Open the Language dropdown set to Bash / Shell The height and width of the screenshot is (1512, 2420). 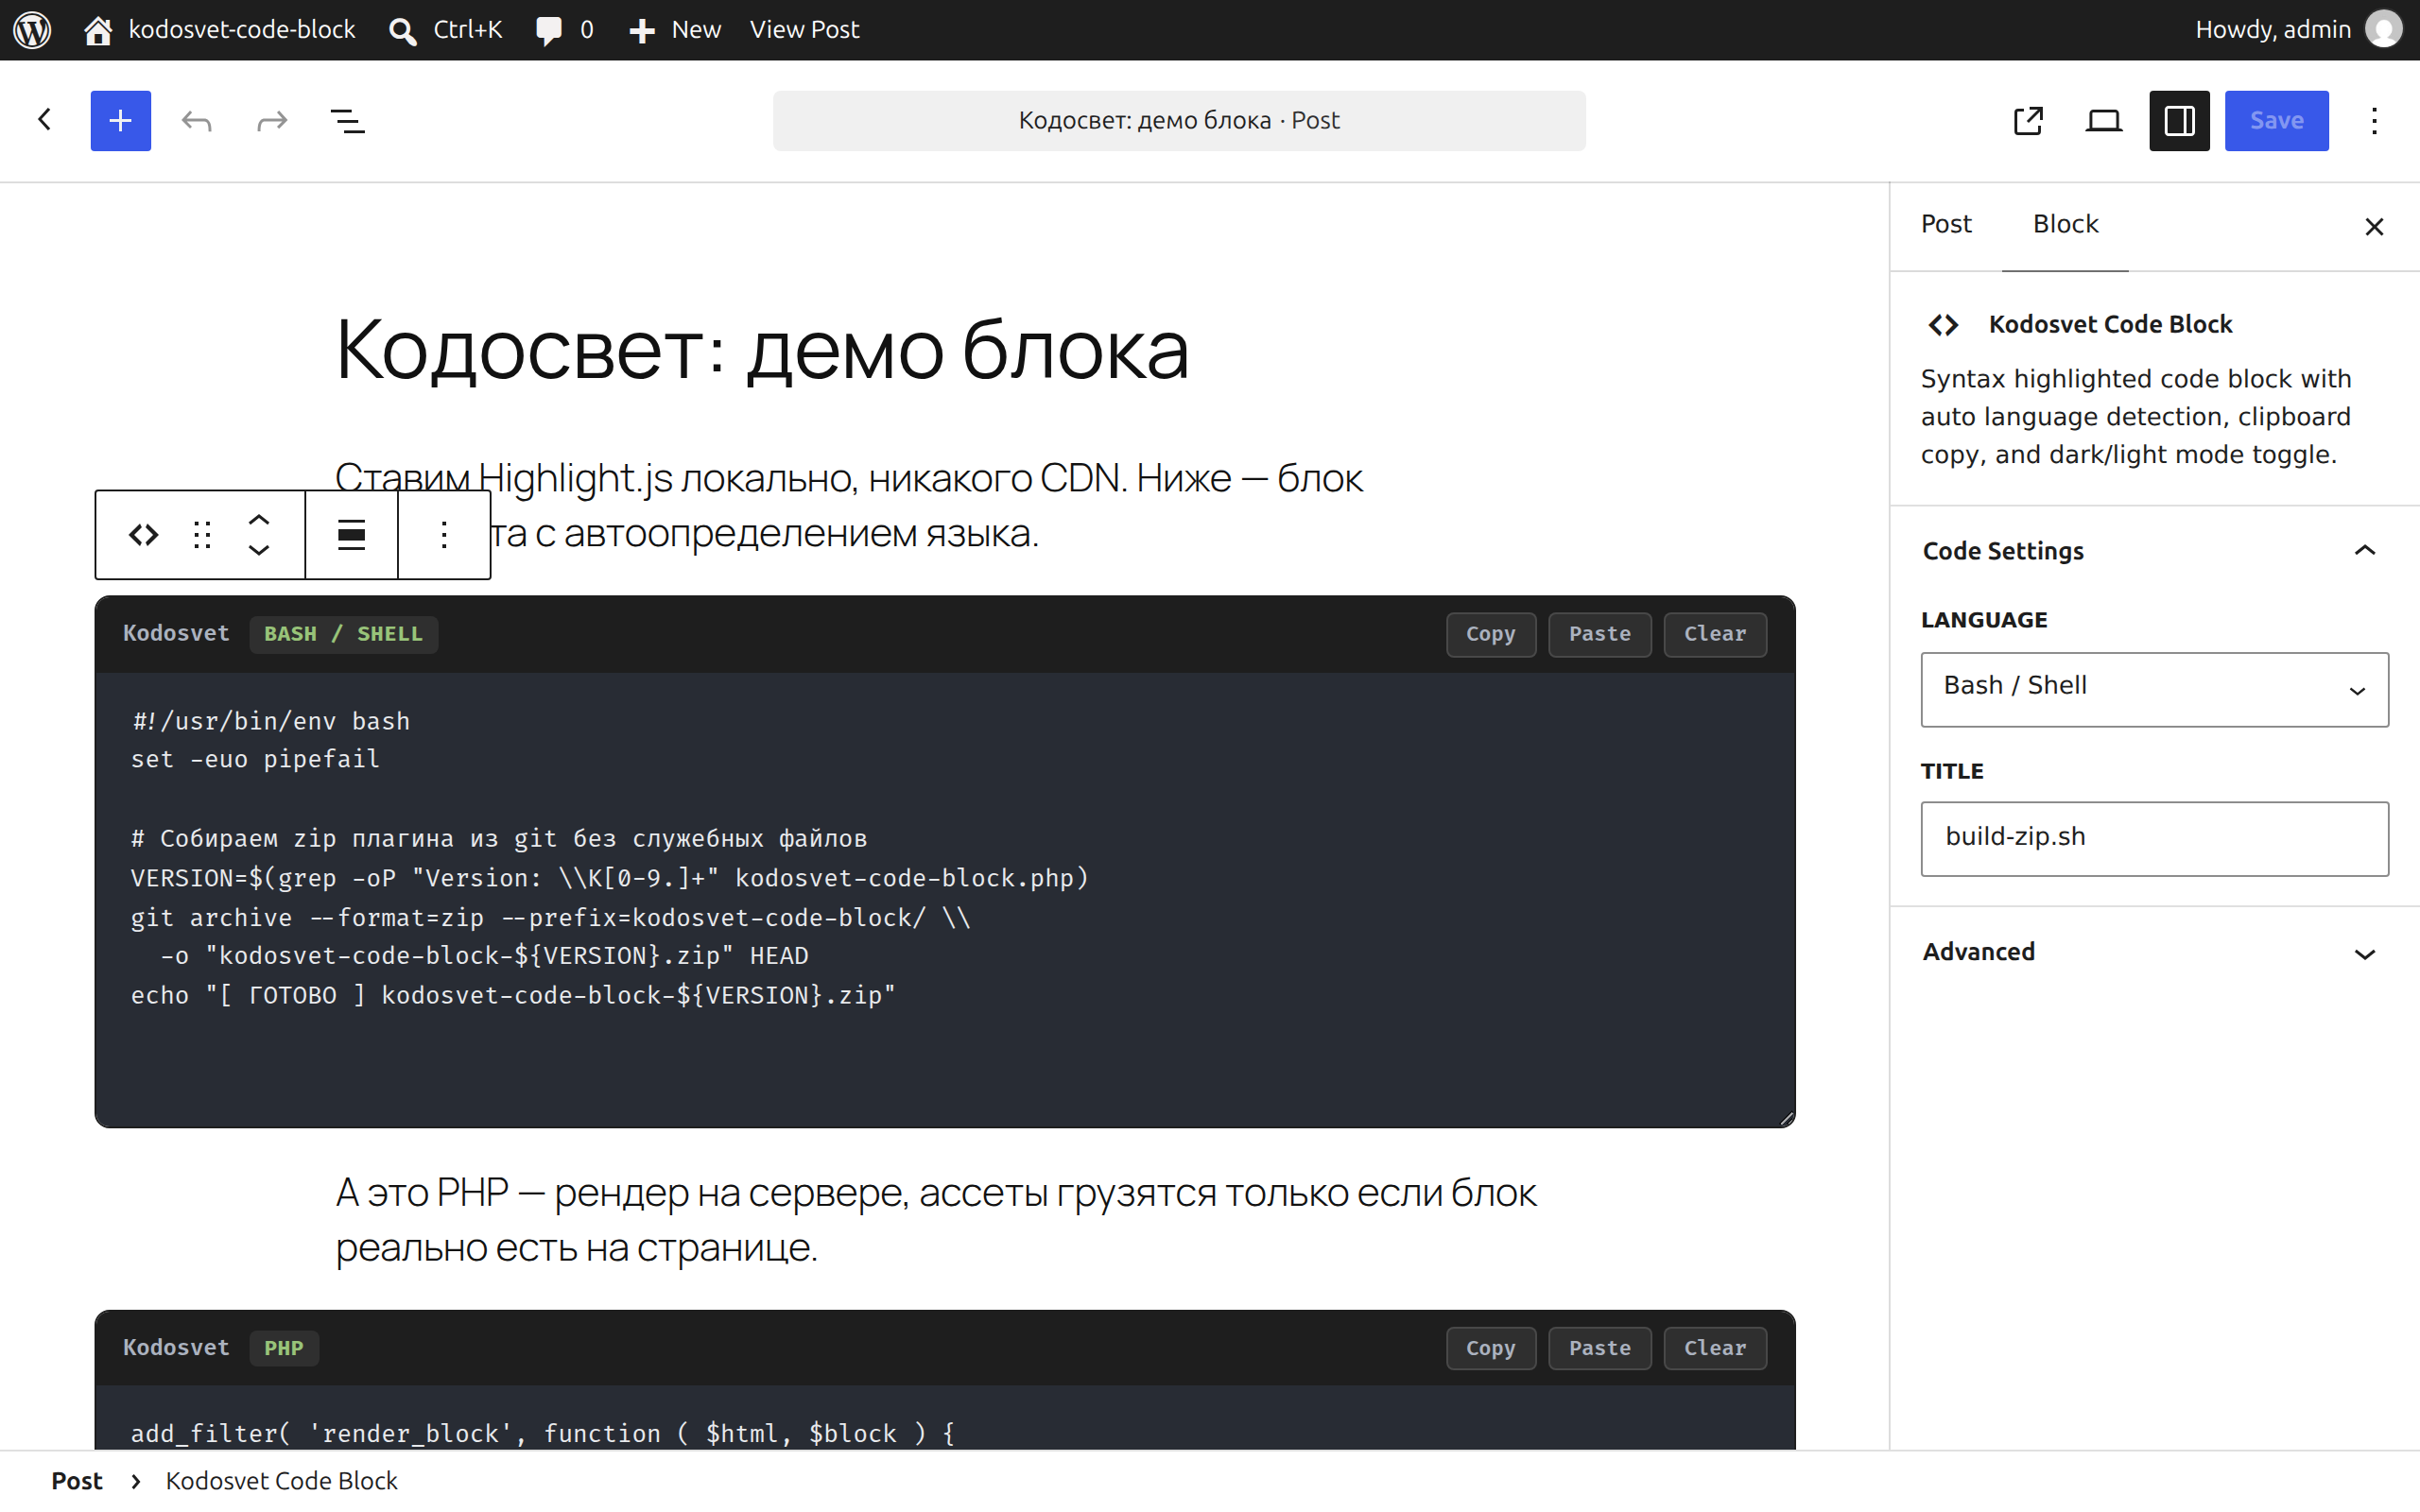click(x=2154, y=689)
